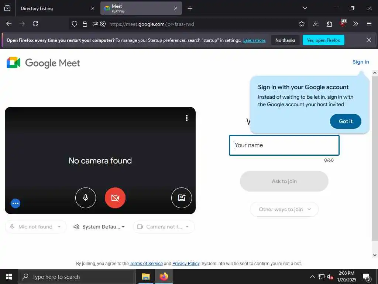Open Firefox View icon in tab bar
The image size is (378, 284).
pos(7,9)
